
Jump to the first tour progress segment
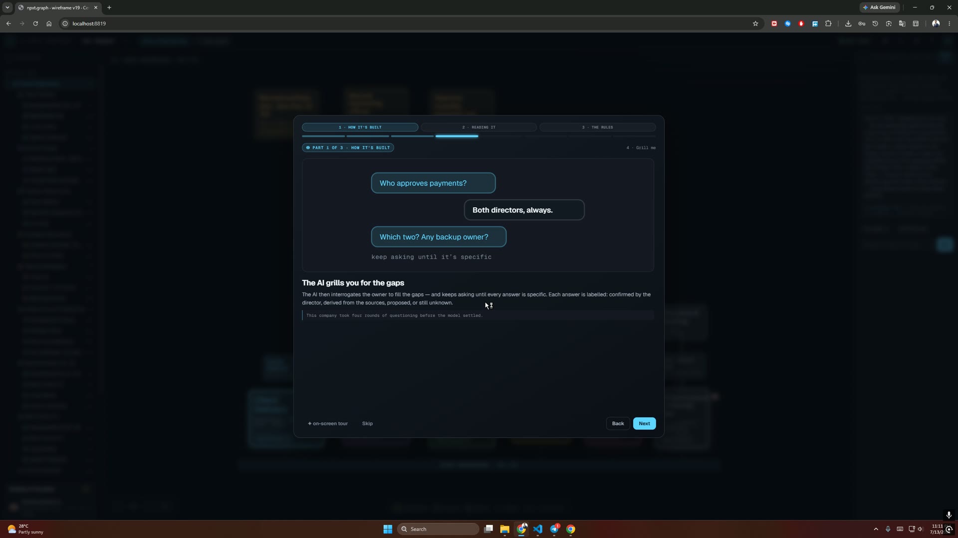pyautogui.click(x=323, y=136)
